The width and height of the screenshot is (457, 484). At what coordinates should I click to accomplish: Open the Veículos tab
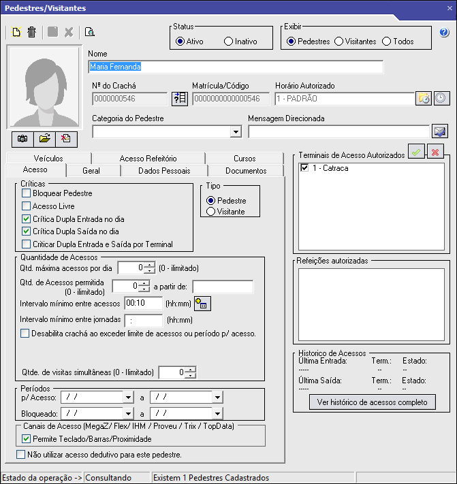tap(48, 159)
